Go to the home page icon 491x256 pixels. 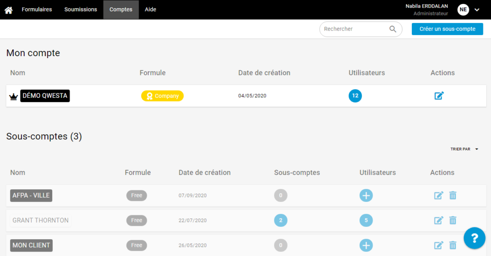coord(9,10)
